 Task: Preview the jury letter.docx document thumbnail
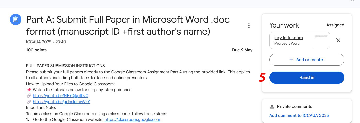click(x=321, y=40)
